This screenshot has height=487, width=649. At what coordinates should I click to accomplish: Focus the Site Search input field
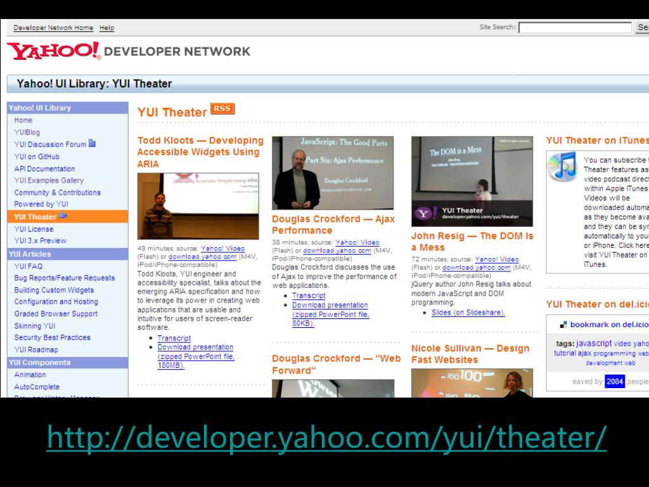(x=575, y=27)
